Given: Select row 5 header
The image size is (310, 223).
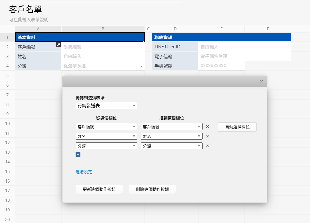Looking at the screenshot, I should (8, 75).
